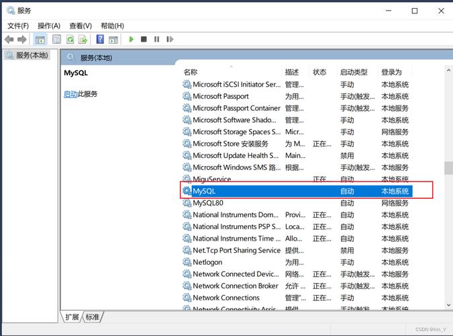Image resolution: width=453 pixels, height=336 pixels.
Task: Sort by the 名称 column header
Action: 191,72
